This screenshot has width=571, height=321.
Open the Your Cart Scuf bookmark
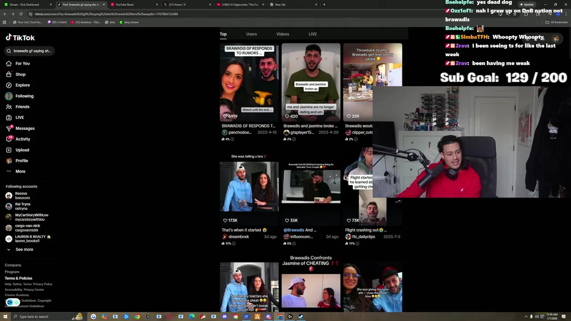28,22
